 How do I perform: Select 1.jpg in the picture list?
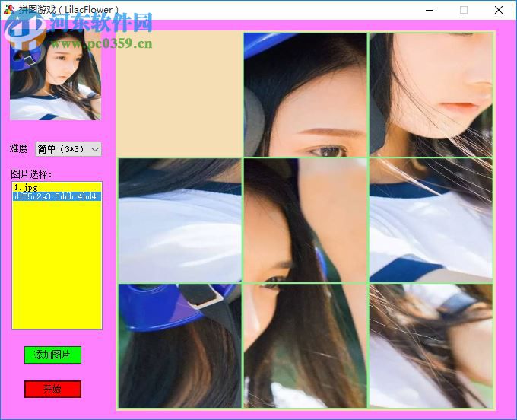[56, 187]
